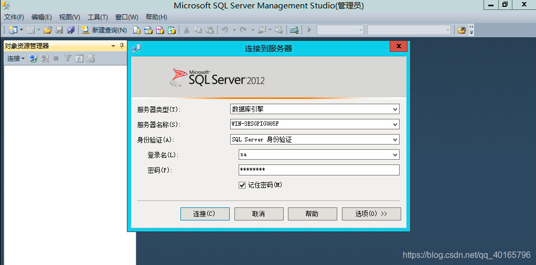Click the Navigate Backward icon
This screenshot has height=265, width=536.
(x=262, y=30)
